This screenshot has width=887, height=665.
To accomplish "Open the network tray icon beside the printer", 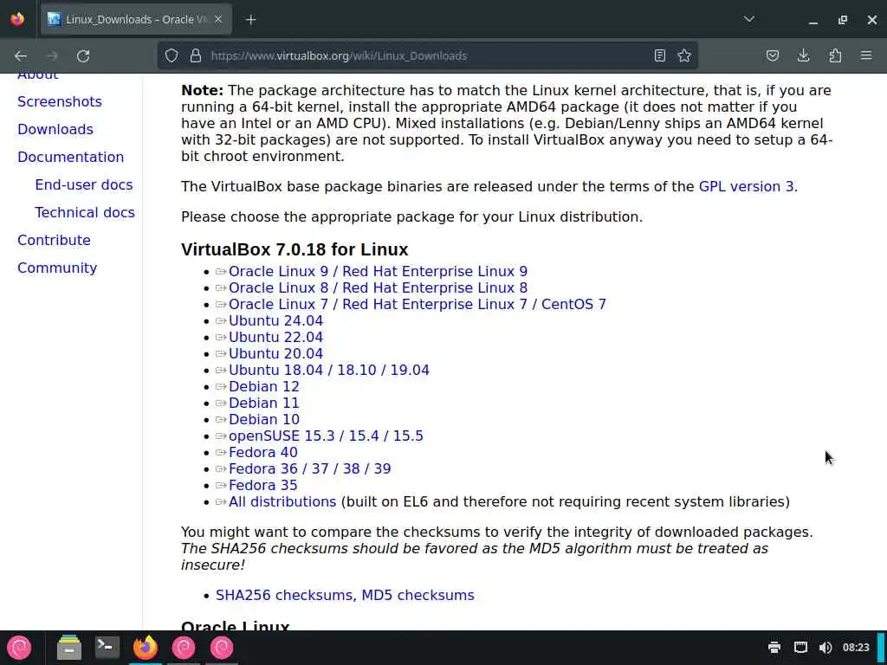I will tap(800, 648).
